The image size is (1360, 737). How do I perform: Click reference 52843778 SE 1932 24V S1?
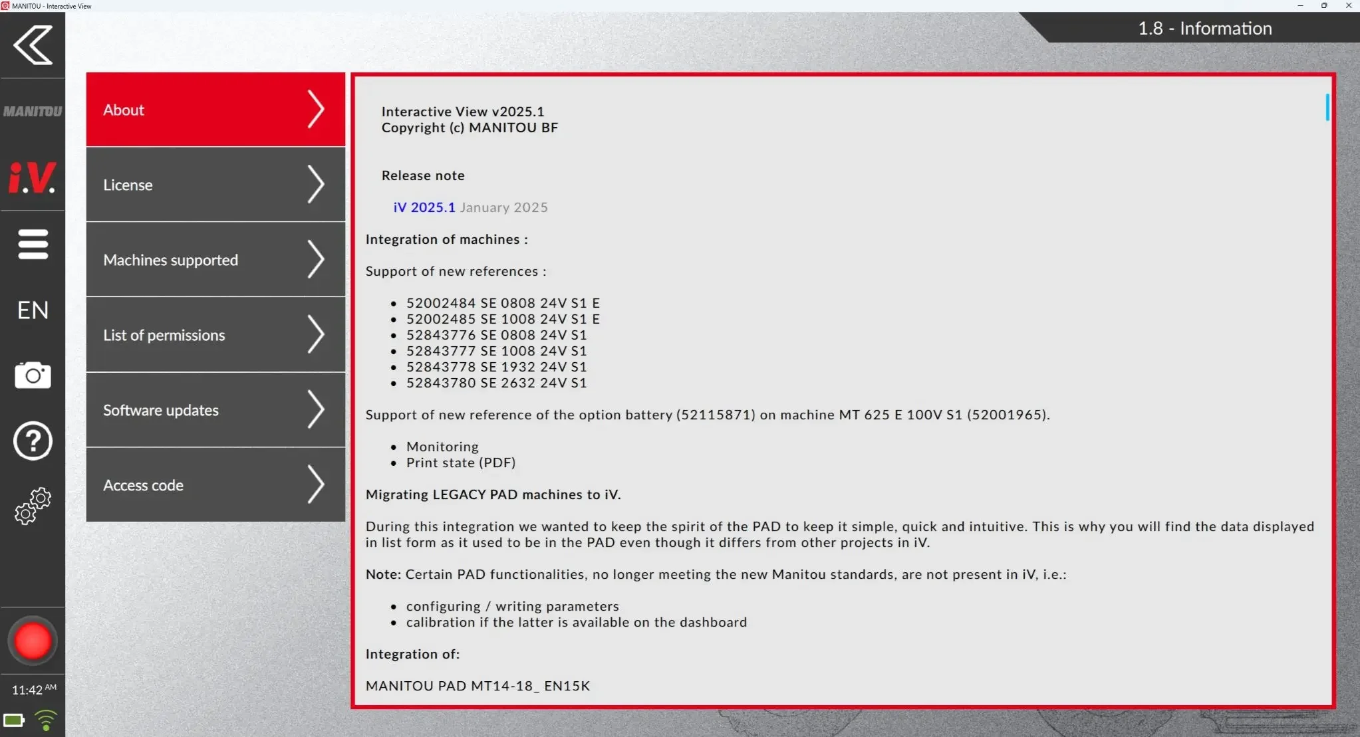(497, 367)
